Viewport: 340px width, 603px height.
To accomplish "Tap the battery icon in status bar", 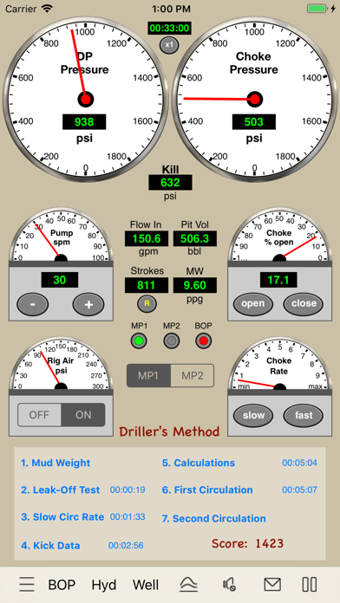I will click(x=318, y=9).
